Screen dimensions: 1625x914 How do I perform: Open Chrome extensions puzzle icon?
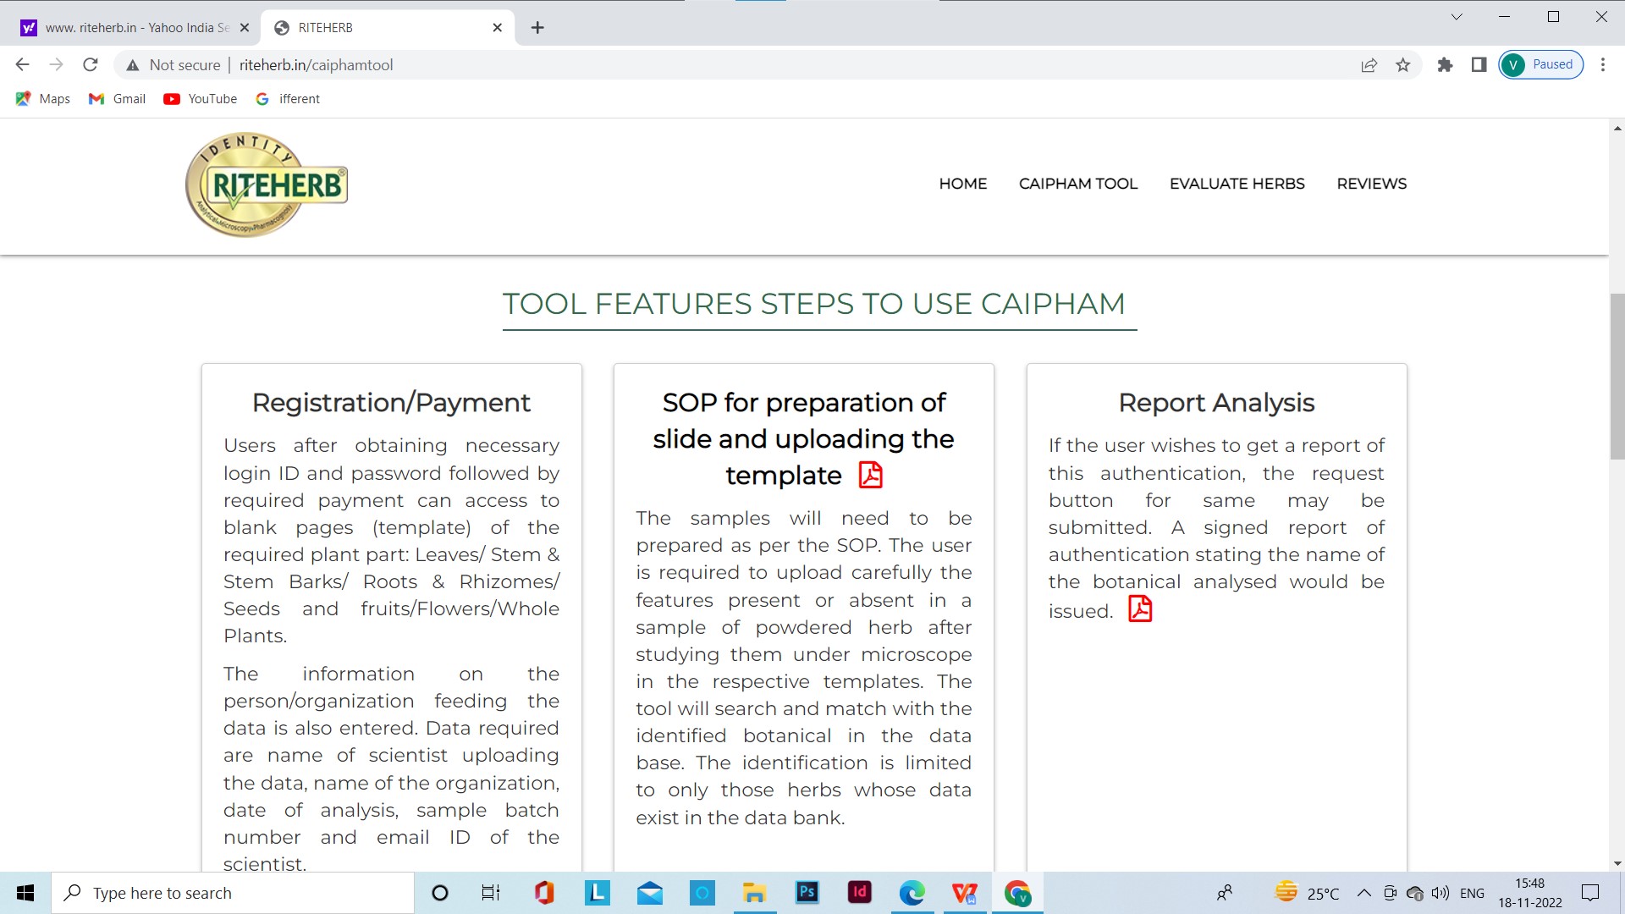pos(1445,65)
